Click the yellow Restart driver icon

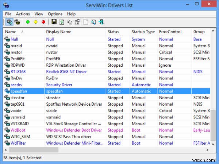[36, 22]
